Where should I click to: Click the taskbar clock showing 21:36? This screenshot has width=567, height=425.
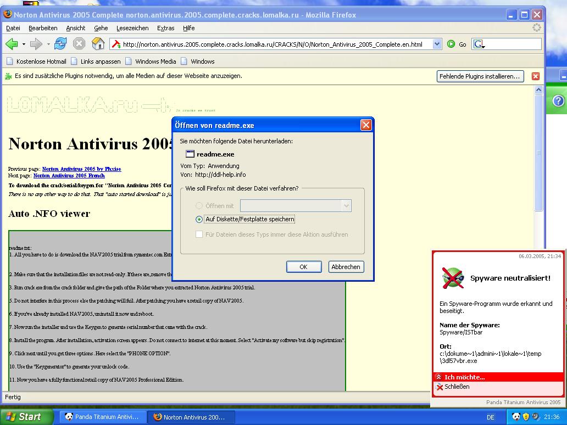coord(552,417)
